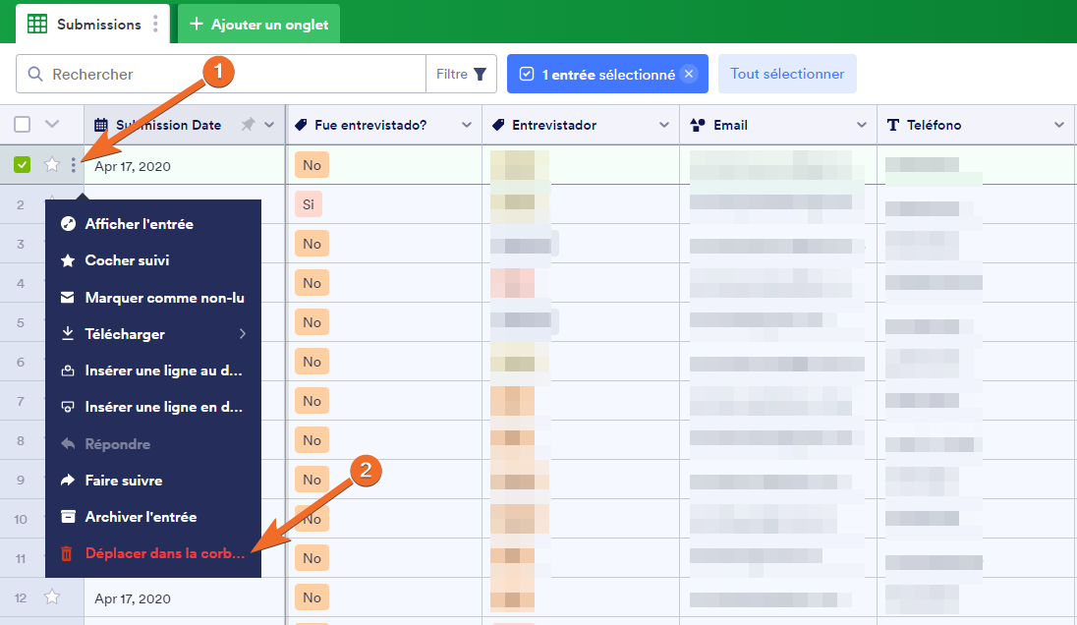The width and height of the screenshot is (1077, 625).
Task: Click the insert-row-above icon in the menu
Action: (67, 370)
